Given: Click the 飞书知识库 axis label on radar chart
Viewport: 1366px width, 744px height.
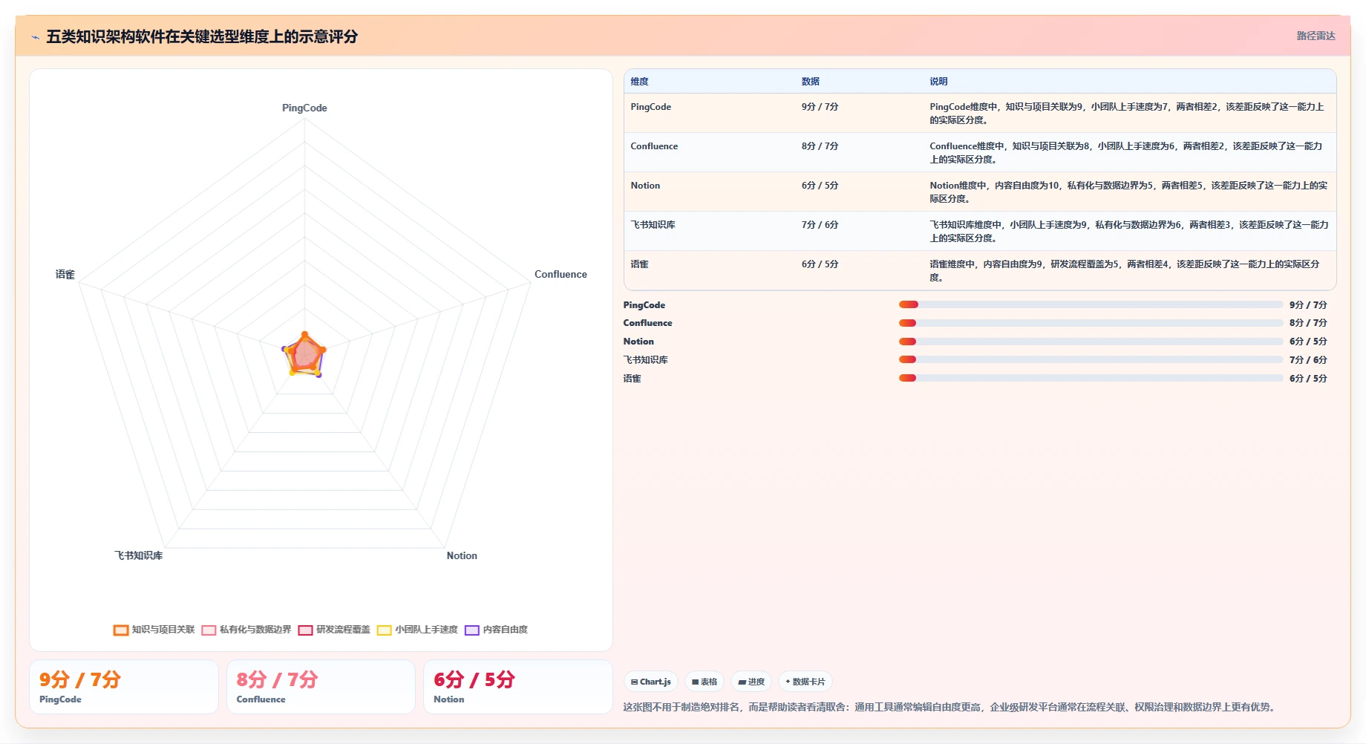Looking at the screenshot, I should pos(138,556).
